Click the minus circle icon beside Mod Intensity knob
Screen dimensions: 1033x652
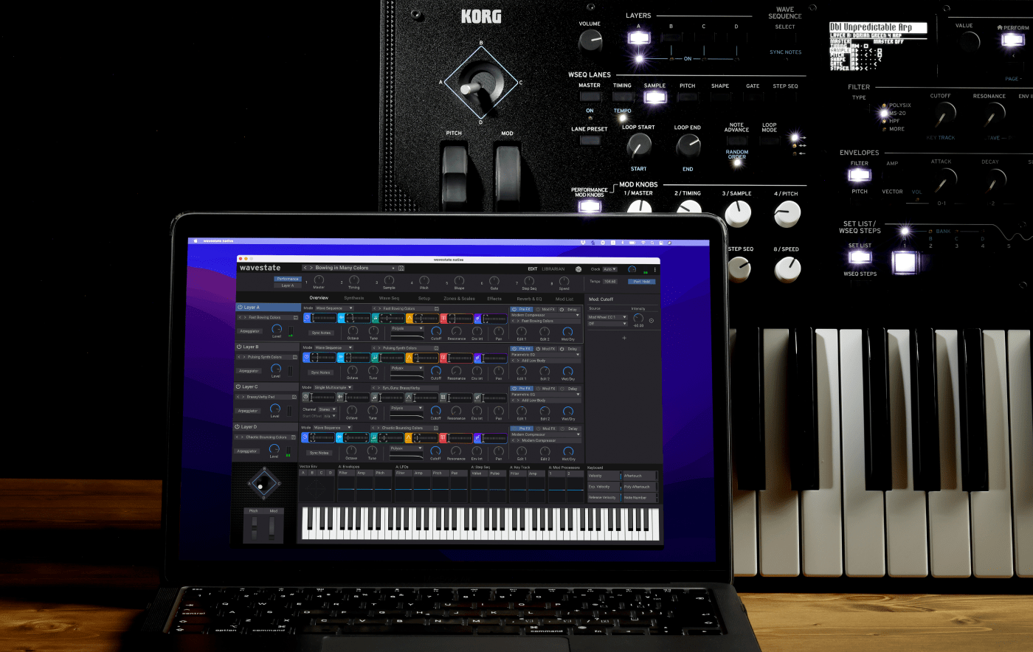(651, 321)
